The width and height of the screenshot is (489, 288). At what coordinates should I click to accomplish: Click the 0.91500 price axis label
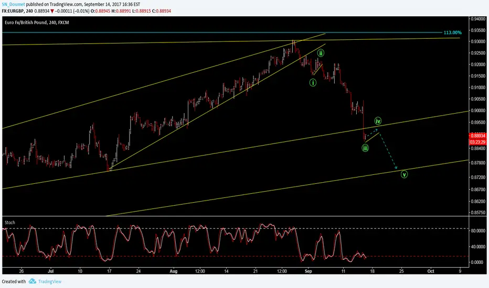[x=478, y=76]
